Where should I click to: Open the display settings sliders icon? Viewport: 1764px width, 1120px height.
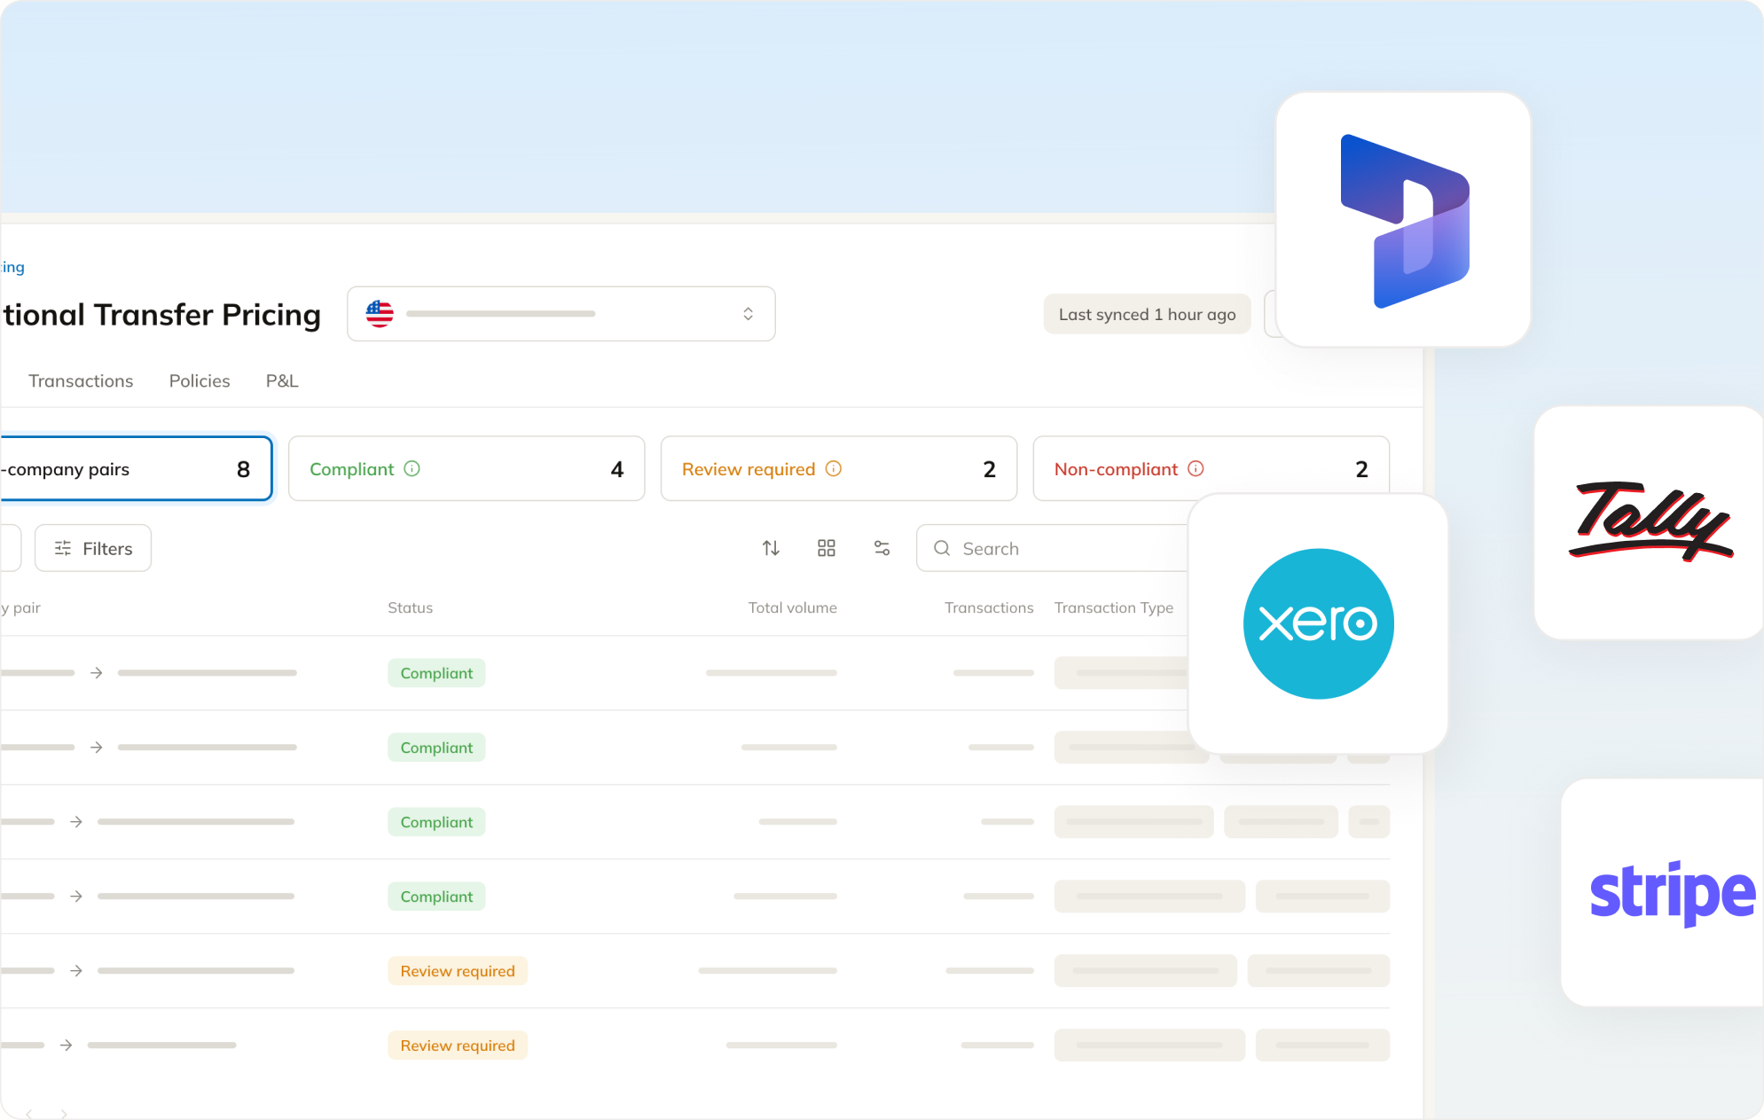point(882,548)
